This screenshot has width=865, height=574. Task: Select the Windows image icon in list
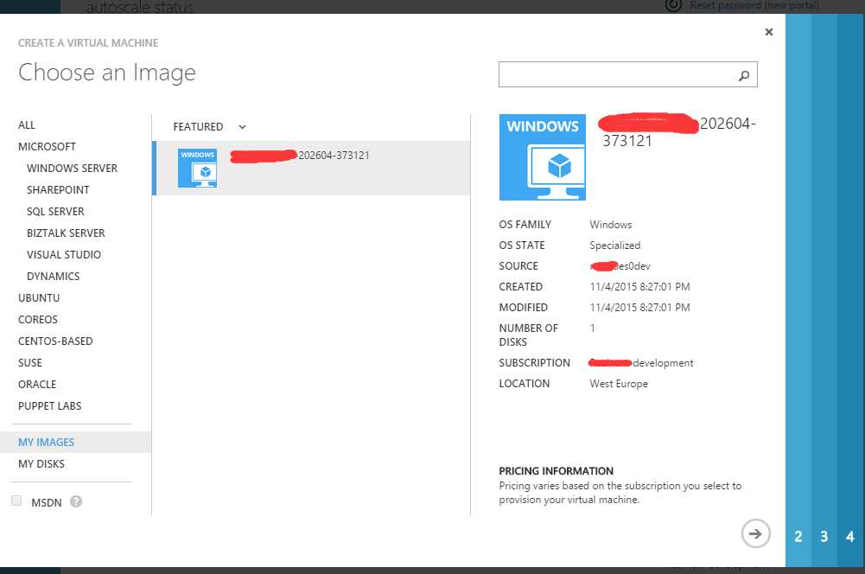pyautogui.click(x=198, y=168)
